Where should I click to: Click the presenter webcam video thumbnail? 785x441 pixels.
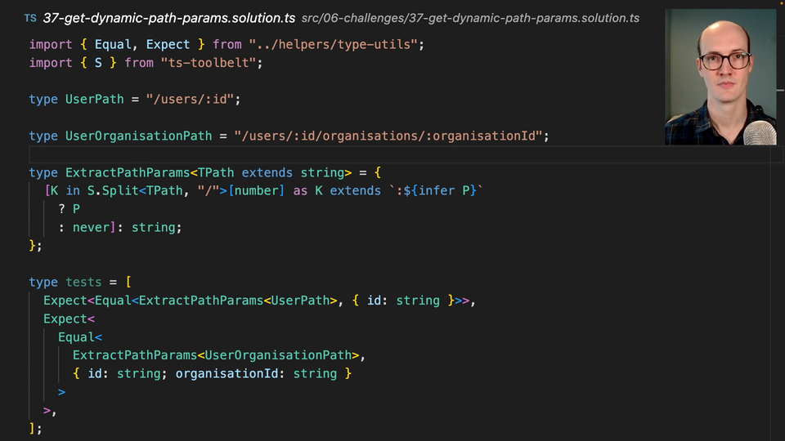[x=720, y=78]
